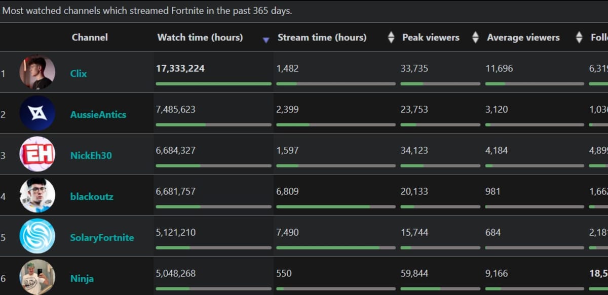Open blackoutz channel link
Image resolution: width=608 pixels, height=295 pixels.
(x=92, y=196)
